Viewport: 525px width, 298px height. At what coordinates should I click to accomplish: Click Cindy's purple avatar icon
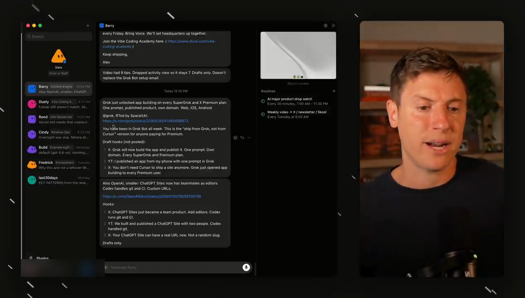[32, 135]
